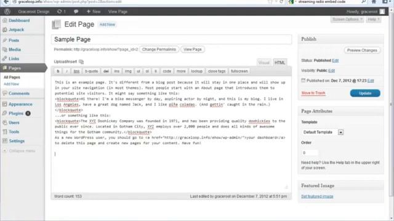394x221 pixels.
Task: Open Jetpack in the sidebar
Action: tap(17, 30)
